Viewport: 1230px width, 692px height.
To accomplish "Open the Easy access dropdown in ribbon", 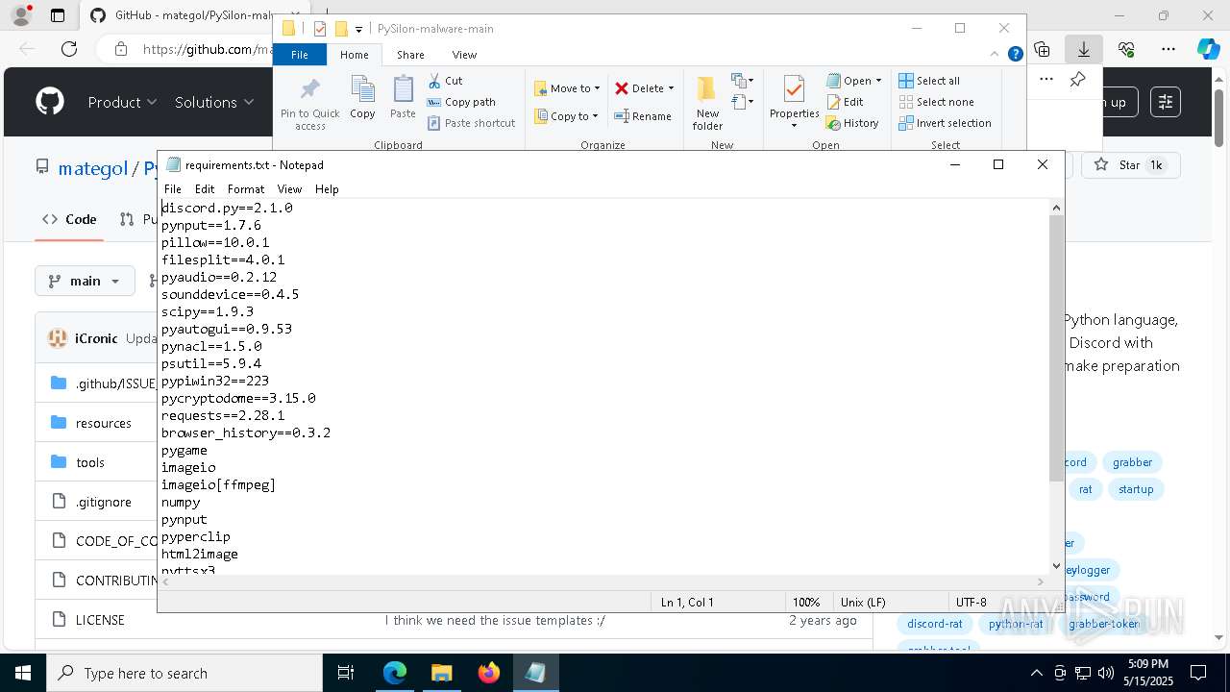I will tap(742, 102).
